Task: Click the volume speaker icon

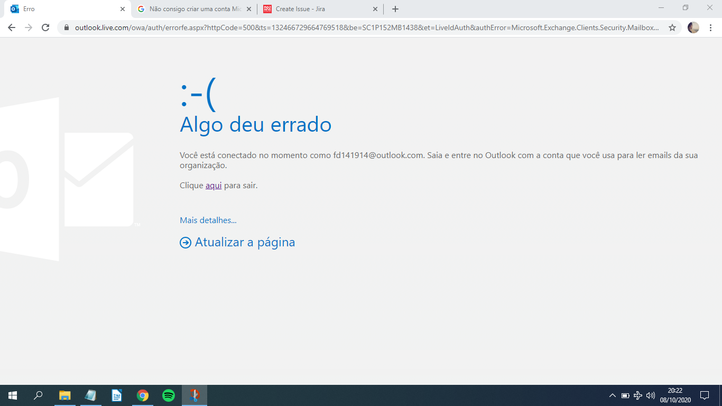Action: point(651,395)
